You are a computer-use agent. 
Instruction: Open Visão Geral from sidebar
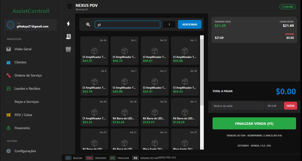23,49
